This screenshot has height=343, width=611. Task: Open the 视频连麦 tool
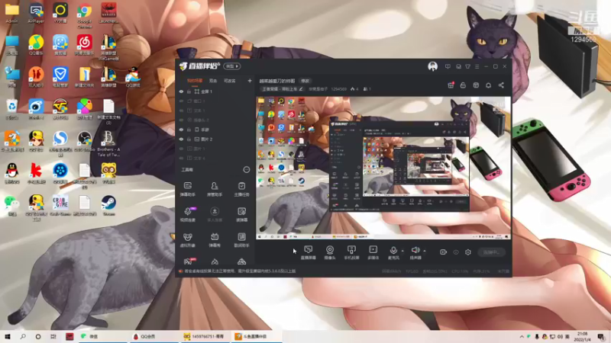click(x=187, y=214)
